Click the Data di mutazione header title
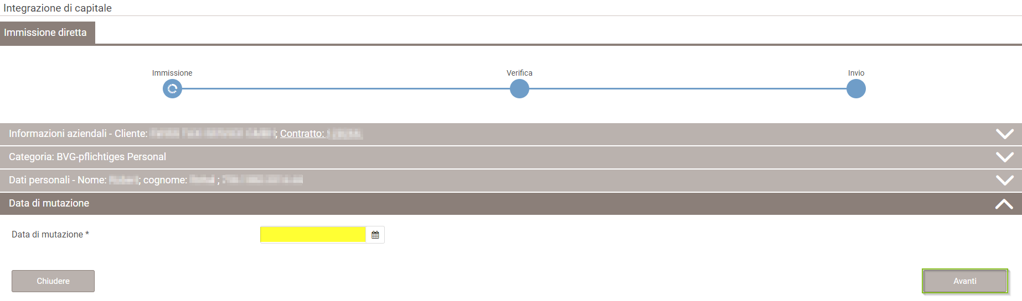 pyautogui.click(x=49, y=203)
